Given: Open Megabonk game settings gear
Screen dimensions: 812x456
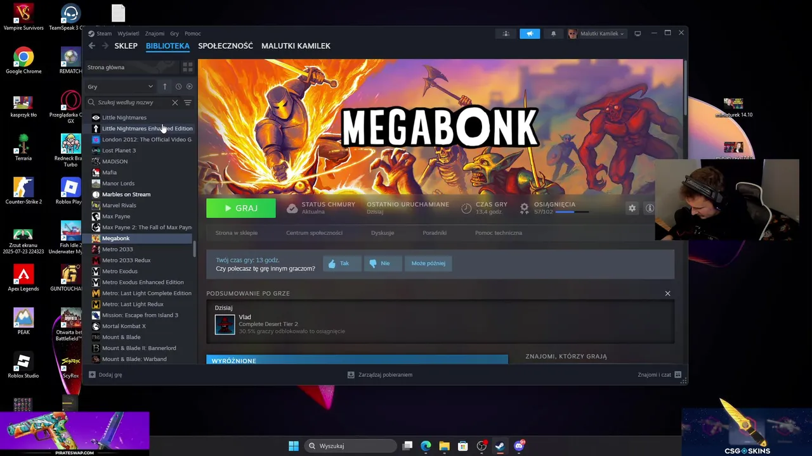Looking at the screenshot, I should (632, 208).
